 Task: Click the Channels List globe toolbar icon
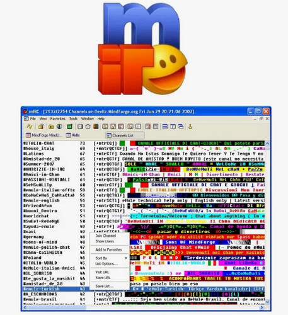(60, 127)
